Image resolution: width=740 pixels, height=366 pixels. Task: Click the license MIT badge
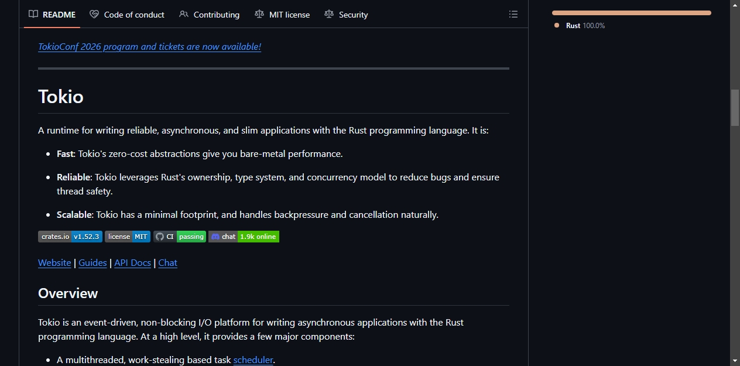click(128, 237)
